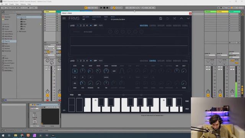
Task: Switch upper section to ENVELOPE tab
Action: 161,26
